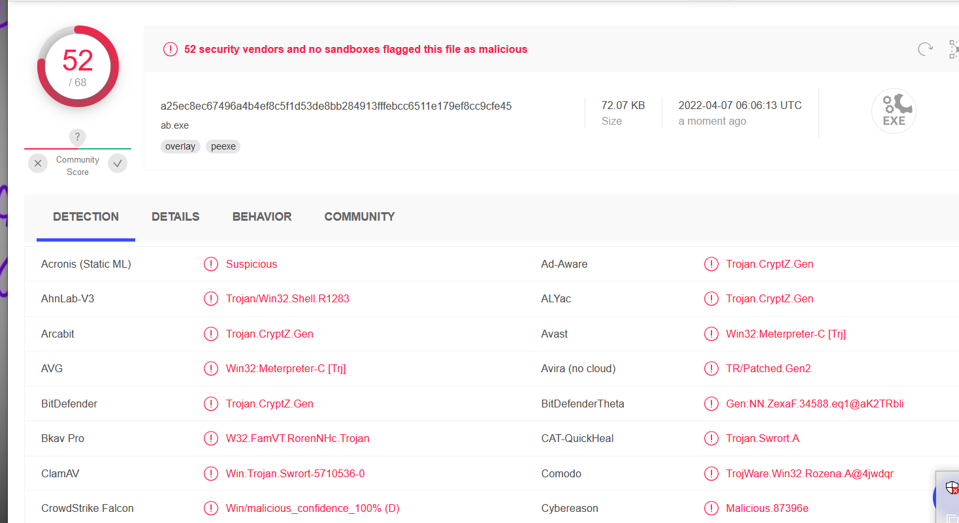Image resolution: width=959 pixels, height=523 pixels.
Task: Click the alert icon in Avast's detection row
Action: [x=711, y=334]
